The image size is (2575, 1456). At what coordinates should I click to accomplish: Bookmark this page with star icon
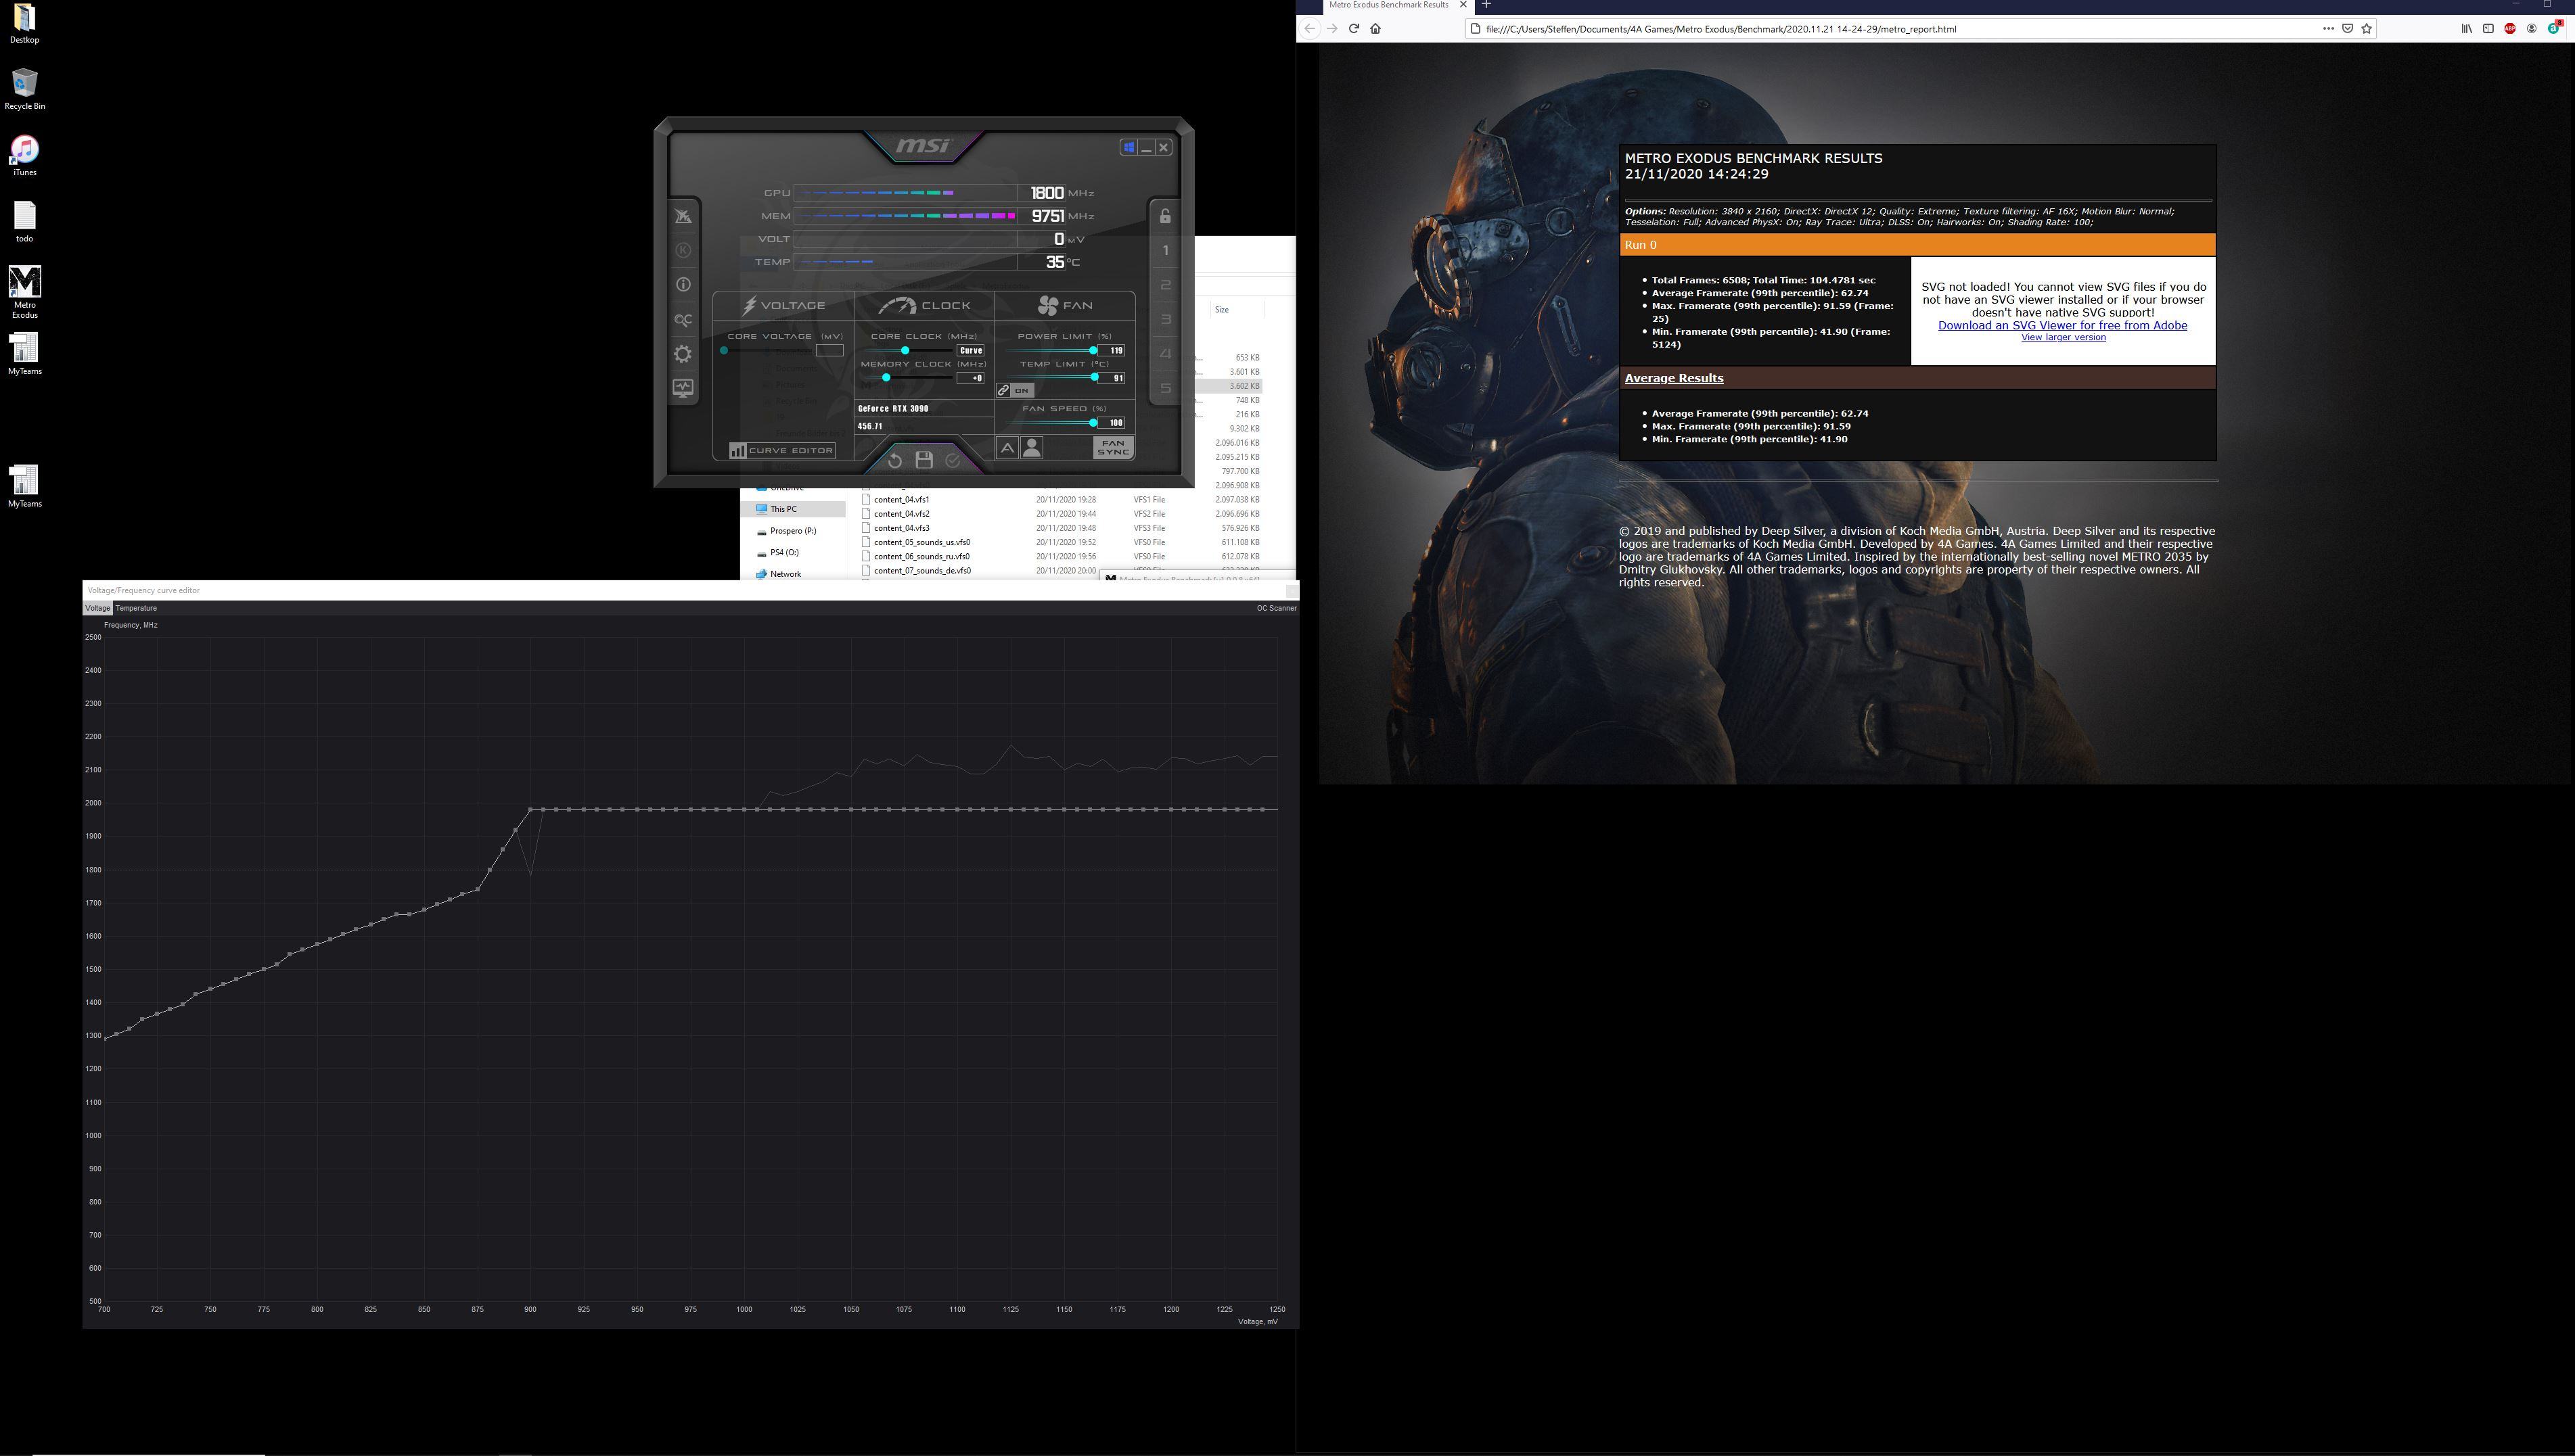pyautogui.click(x=2366, y=28)
